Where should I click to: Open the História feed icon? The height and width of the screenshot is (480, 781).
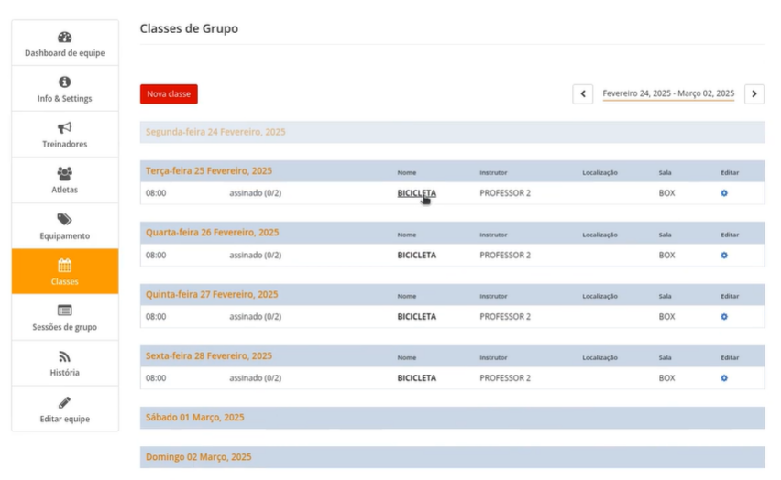click(x=64, y=357)
